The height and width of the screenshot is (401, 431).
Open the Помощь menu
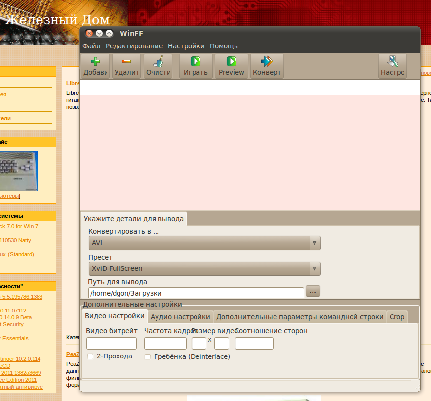pos(224,46)
